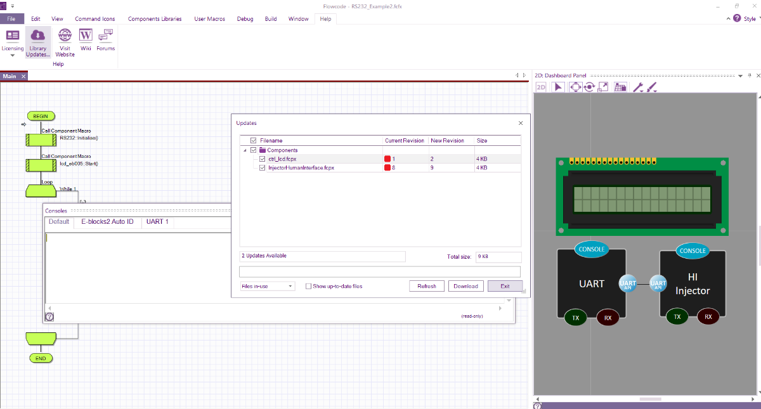Click Refresh in the Updates dialog
The width and height of the screenshot is (761, 409).
(426, 285)
